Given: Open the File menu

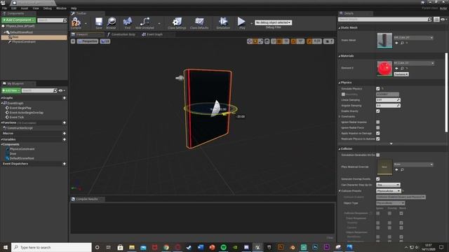Looking at the screenshot, I should [5, 8].
